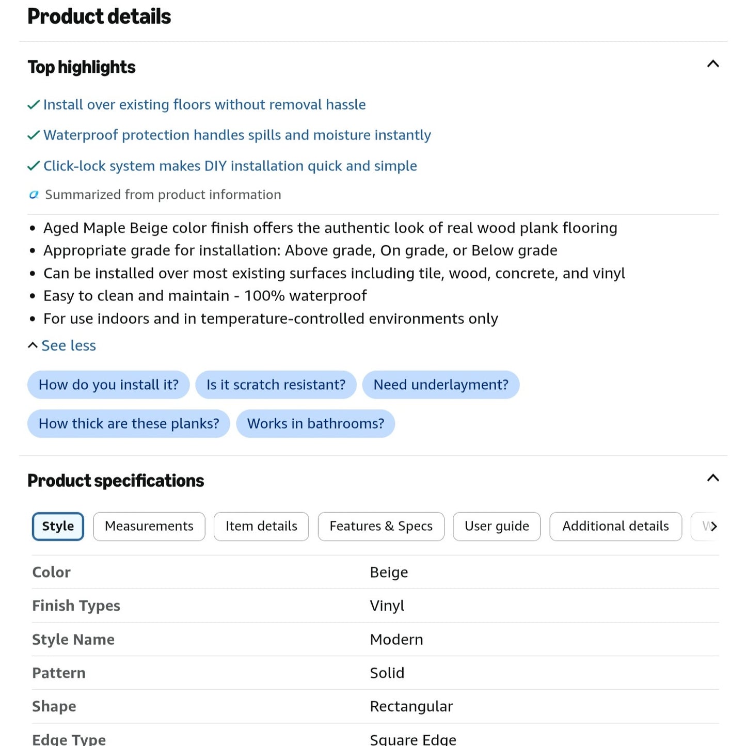Viewport: 746px width, 746px height.
Task: Click See less to collapse bullets
Action: click(x=69, y=345)
